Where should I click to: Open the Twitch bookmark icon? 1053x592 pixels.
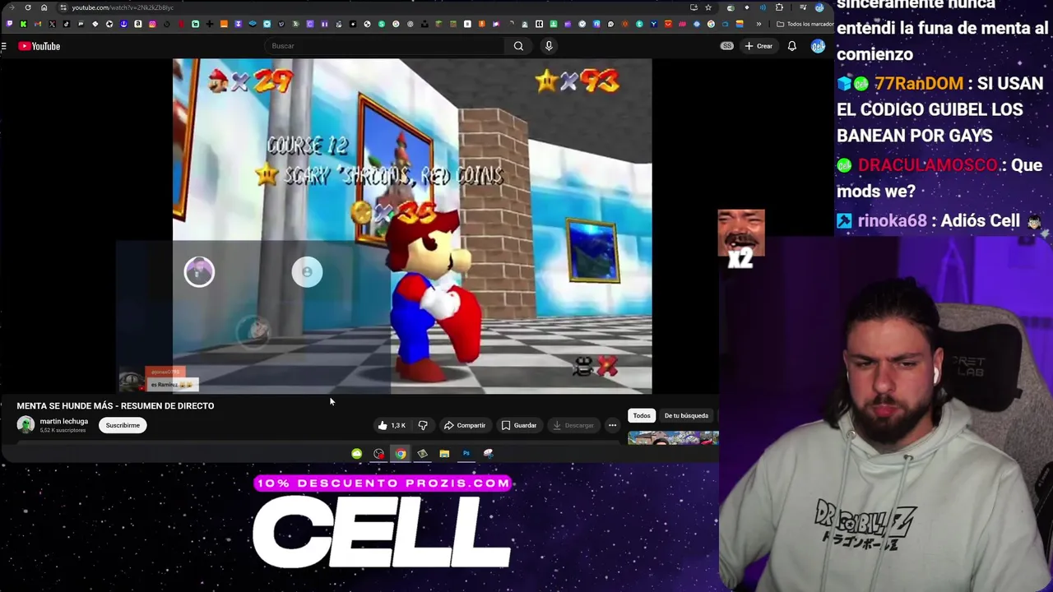(x=9, y=24)
